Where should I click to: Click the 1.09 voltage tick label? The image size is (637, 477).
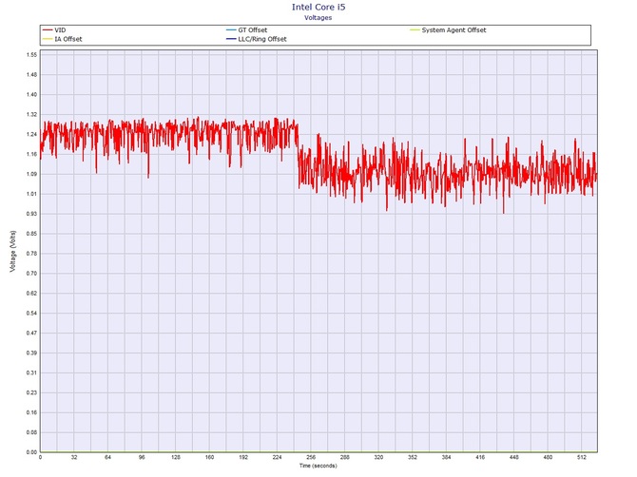click(31, 174)
